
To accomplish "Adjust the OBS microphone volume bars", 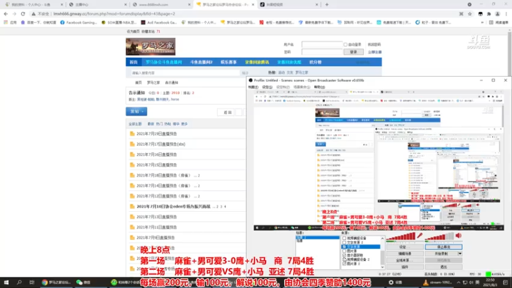I will (401, 236).
